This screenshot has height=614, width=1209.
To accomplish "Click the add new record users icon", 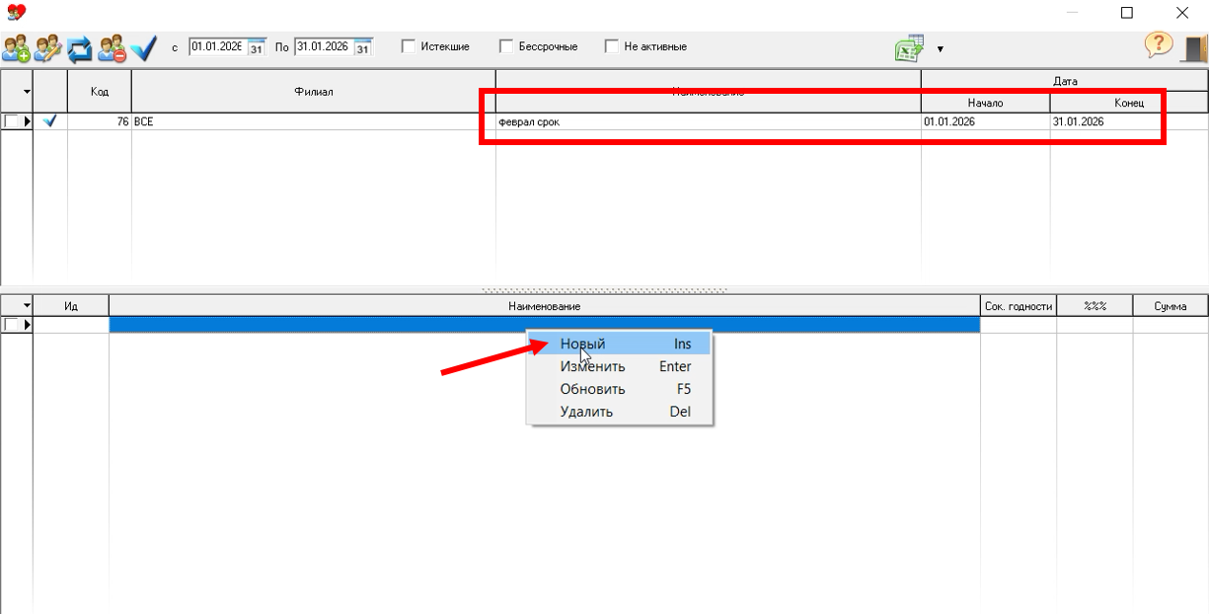I will (x=16, y=47).
